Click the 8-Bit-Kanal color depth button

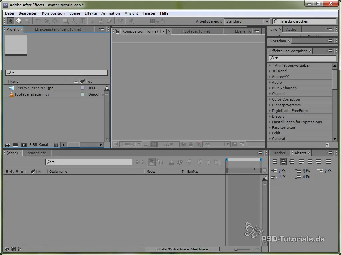pos(39,145)
